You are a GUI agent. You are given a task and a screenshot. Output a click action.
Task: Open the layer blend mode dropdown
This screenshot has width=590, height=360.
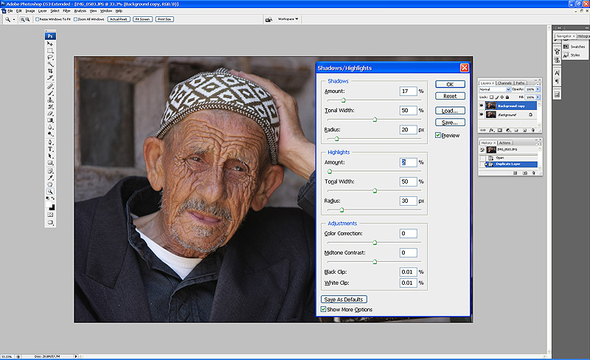(494, 89)
